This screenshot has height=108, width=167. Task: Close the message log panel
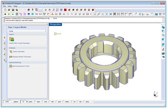point(3,18)
